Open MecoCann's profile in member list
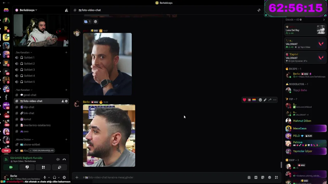 306,128
